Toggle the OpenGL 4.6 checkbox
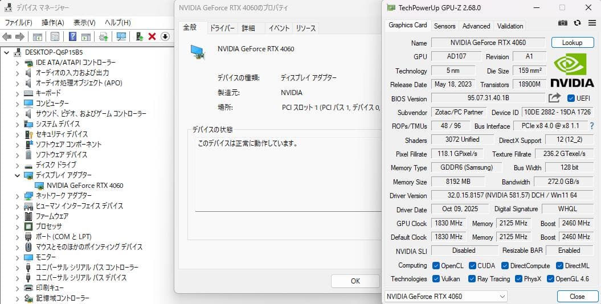601x304 pixels. [550, 279]
